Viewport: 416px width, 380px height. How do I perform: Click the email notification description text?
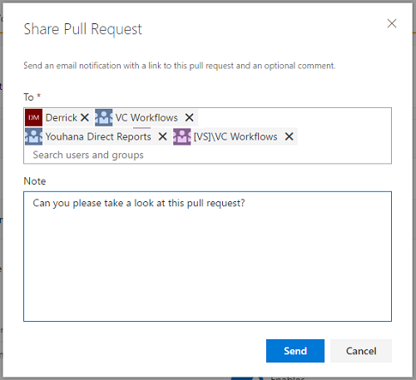point(180,66)
